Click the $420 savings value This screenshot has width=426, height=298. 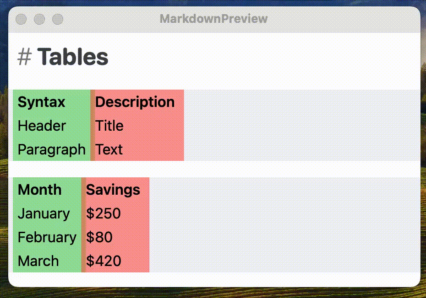(x=103, y=261)
